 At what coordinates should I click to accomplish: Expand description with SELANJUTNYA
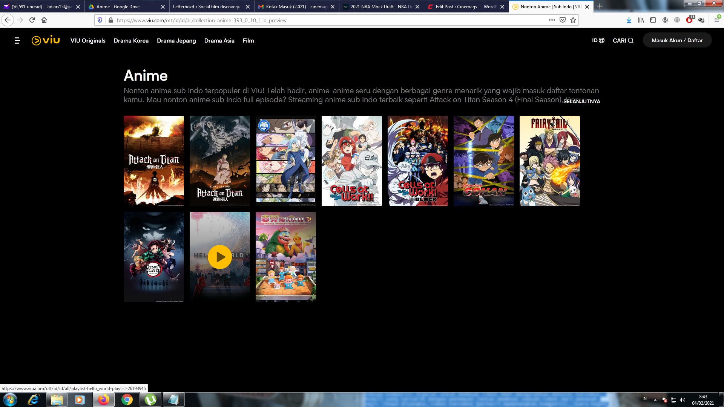pyautogui.click(x=581, y=101)
